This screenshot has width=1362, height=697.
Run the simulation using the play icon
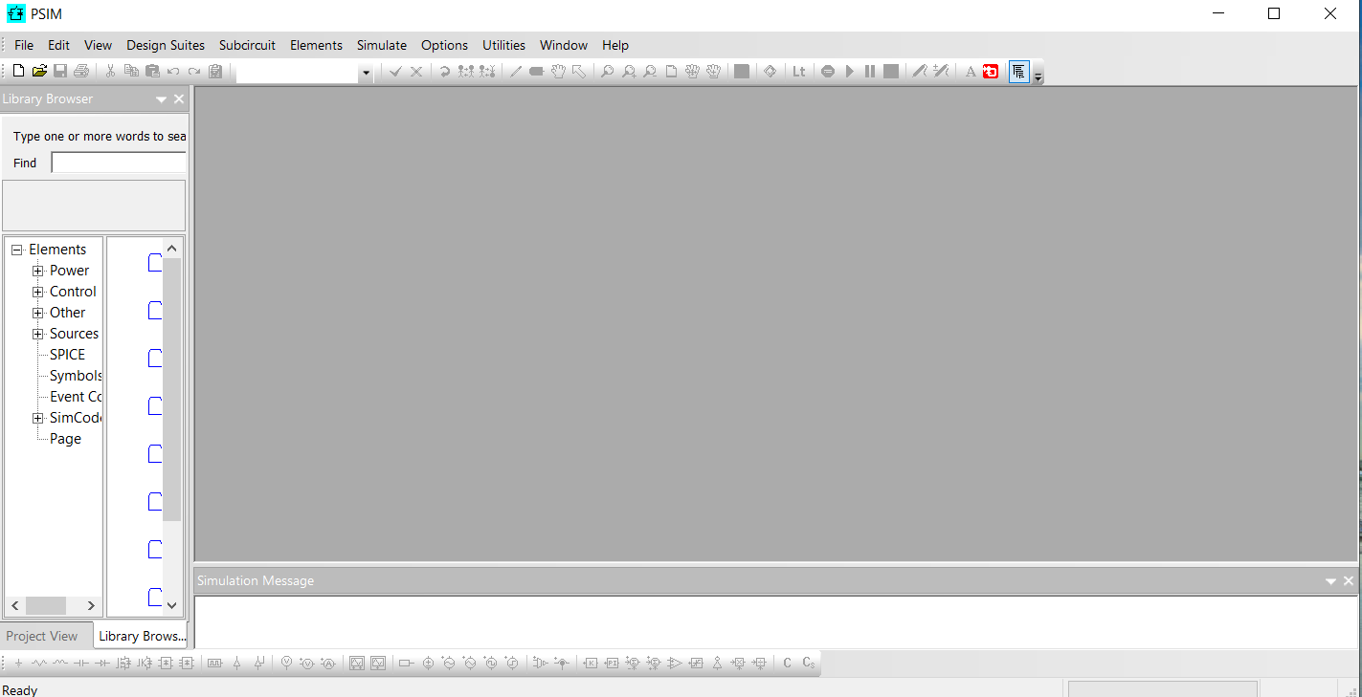pos(849,71)
